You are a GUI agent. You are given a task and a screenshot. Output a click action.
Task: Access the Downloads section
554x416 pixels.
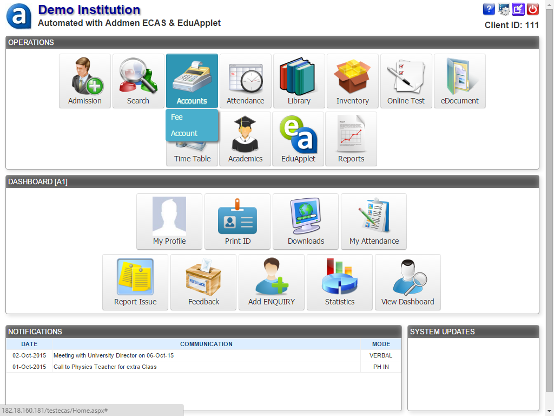coord(305,221)
